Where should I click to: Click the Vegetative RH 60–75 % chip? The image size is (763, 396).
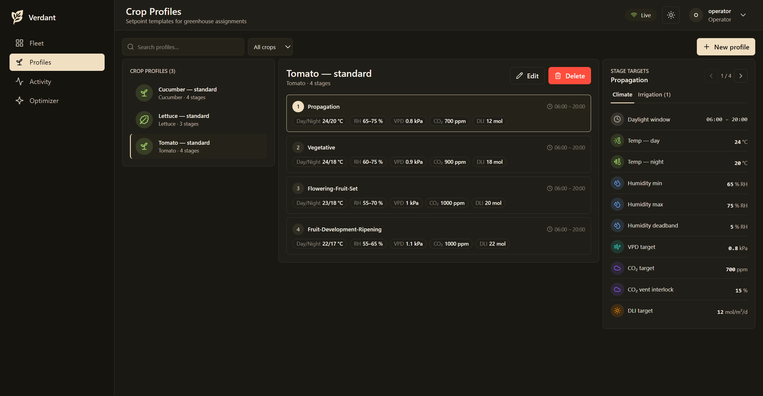[368, 162]
